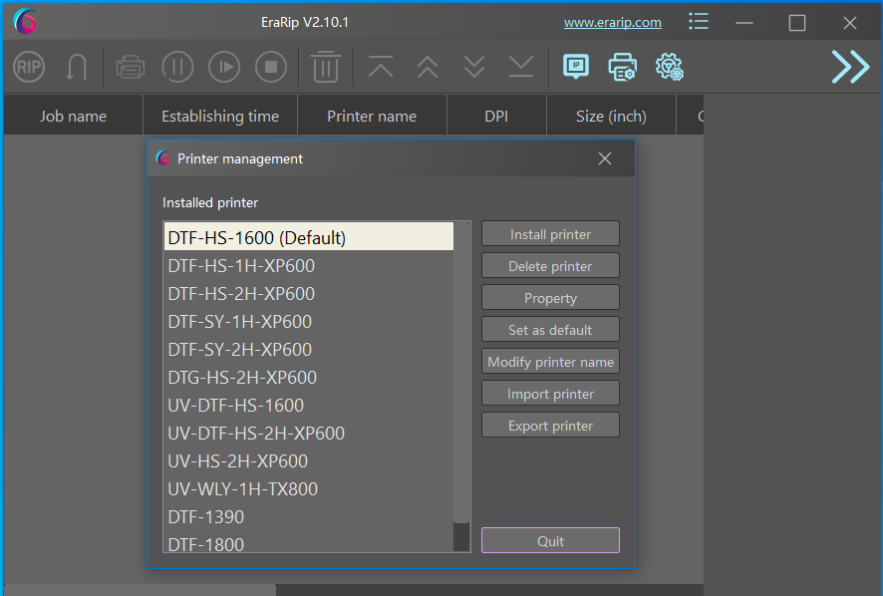Click the Property button
The width and height of the screenshot is (883, 596).
click(550, 297)
